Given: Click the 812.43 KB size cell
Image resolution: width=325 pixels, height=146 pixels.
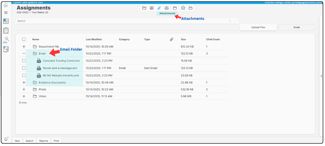Looking at the screenshot, I should (x=187, y=47).
